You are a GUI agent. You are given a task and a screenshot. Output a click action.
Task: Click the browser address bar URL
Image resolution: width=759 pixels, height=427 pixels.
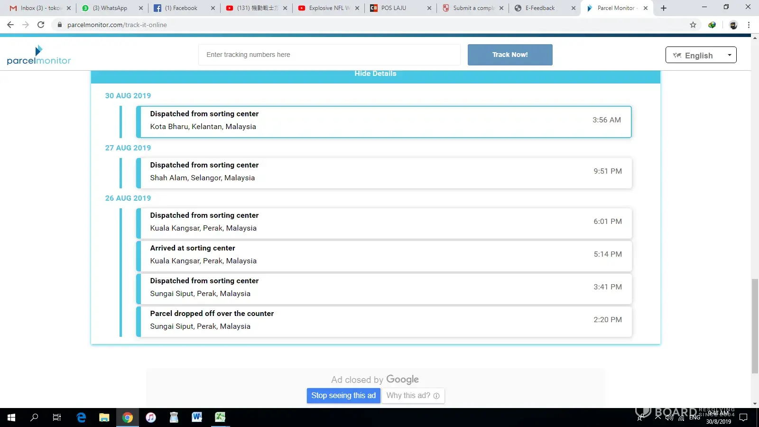click(x=117, y=25)
